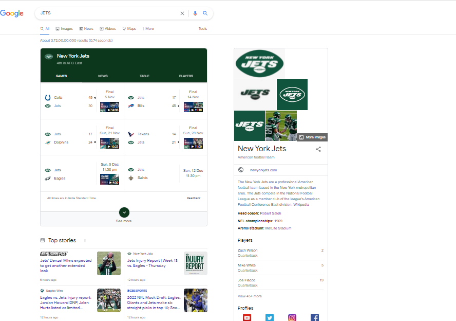The width and height of the screenshot is (456, 321).
Task: Go to Google homepage via logo
Action: pyautogui.click(x=12, y=13)
